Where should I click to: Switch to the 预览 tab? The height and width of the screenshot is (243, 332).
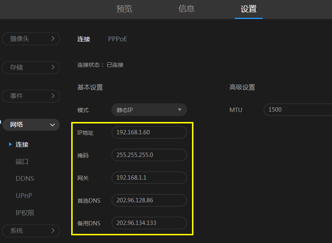[124, 9]
